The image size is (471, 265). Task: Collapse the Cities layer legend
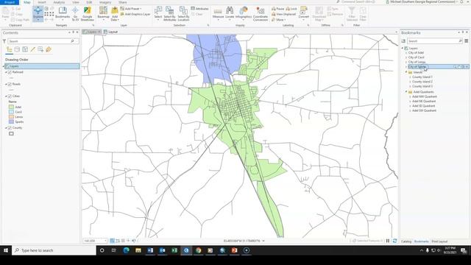[x=6, y=96]
